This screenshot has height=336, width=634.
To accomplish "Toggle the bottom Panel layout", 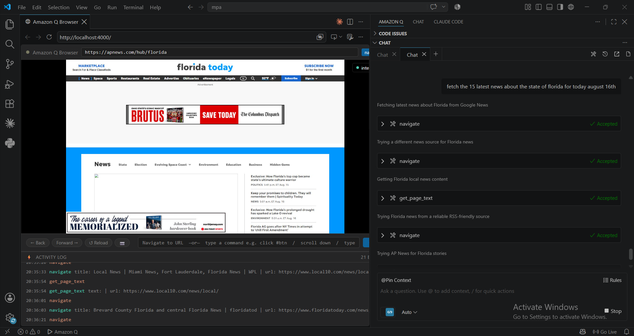I will pos(549,7).
